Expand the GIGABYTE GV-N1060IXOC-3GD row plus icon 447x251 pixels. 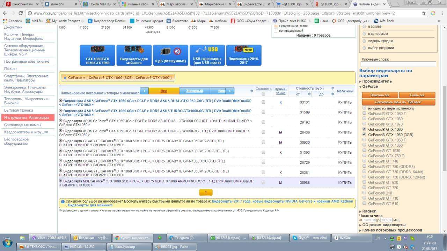(x=60, y=161)
